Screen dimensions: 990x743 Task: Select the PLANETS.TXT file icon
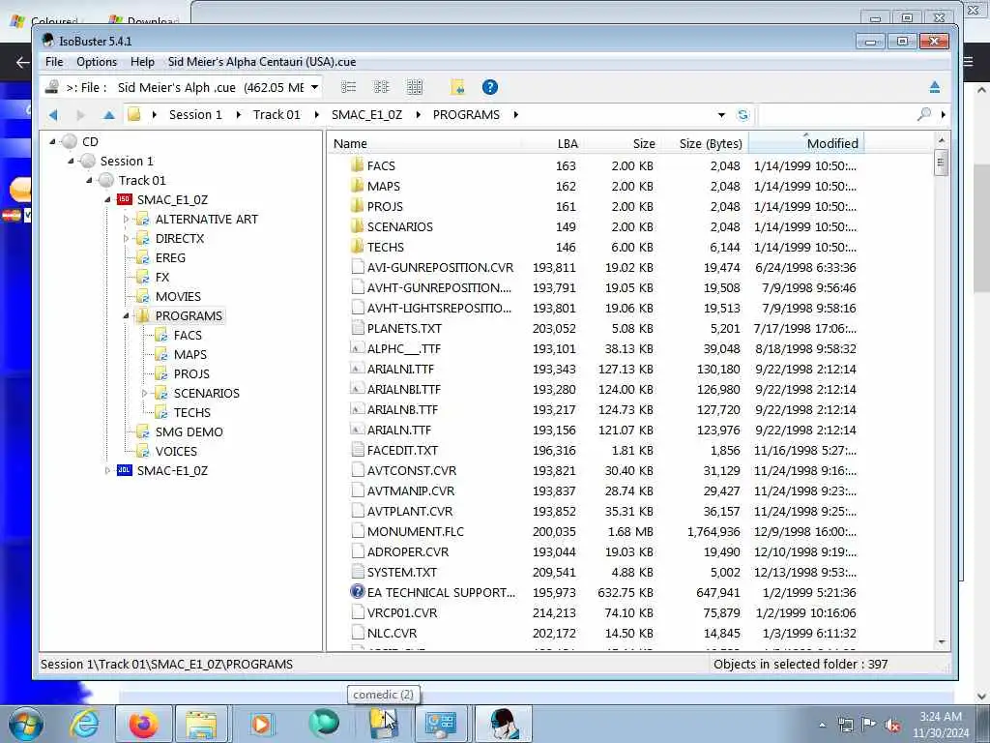(x=358, y=328)
